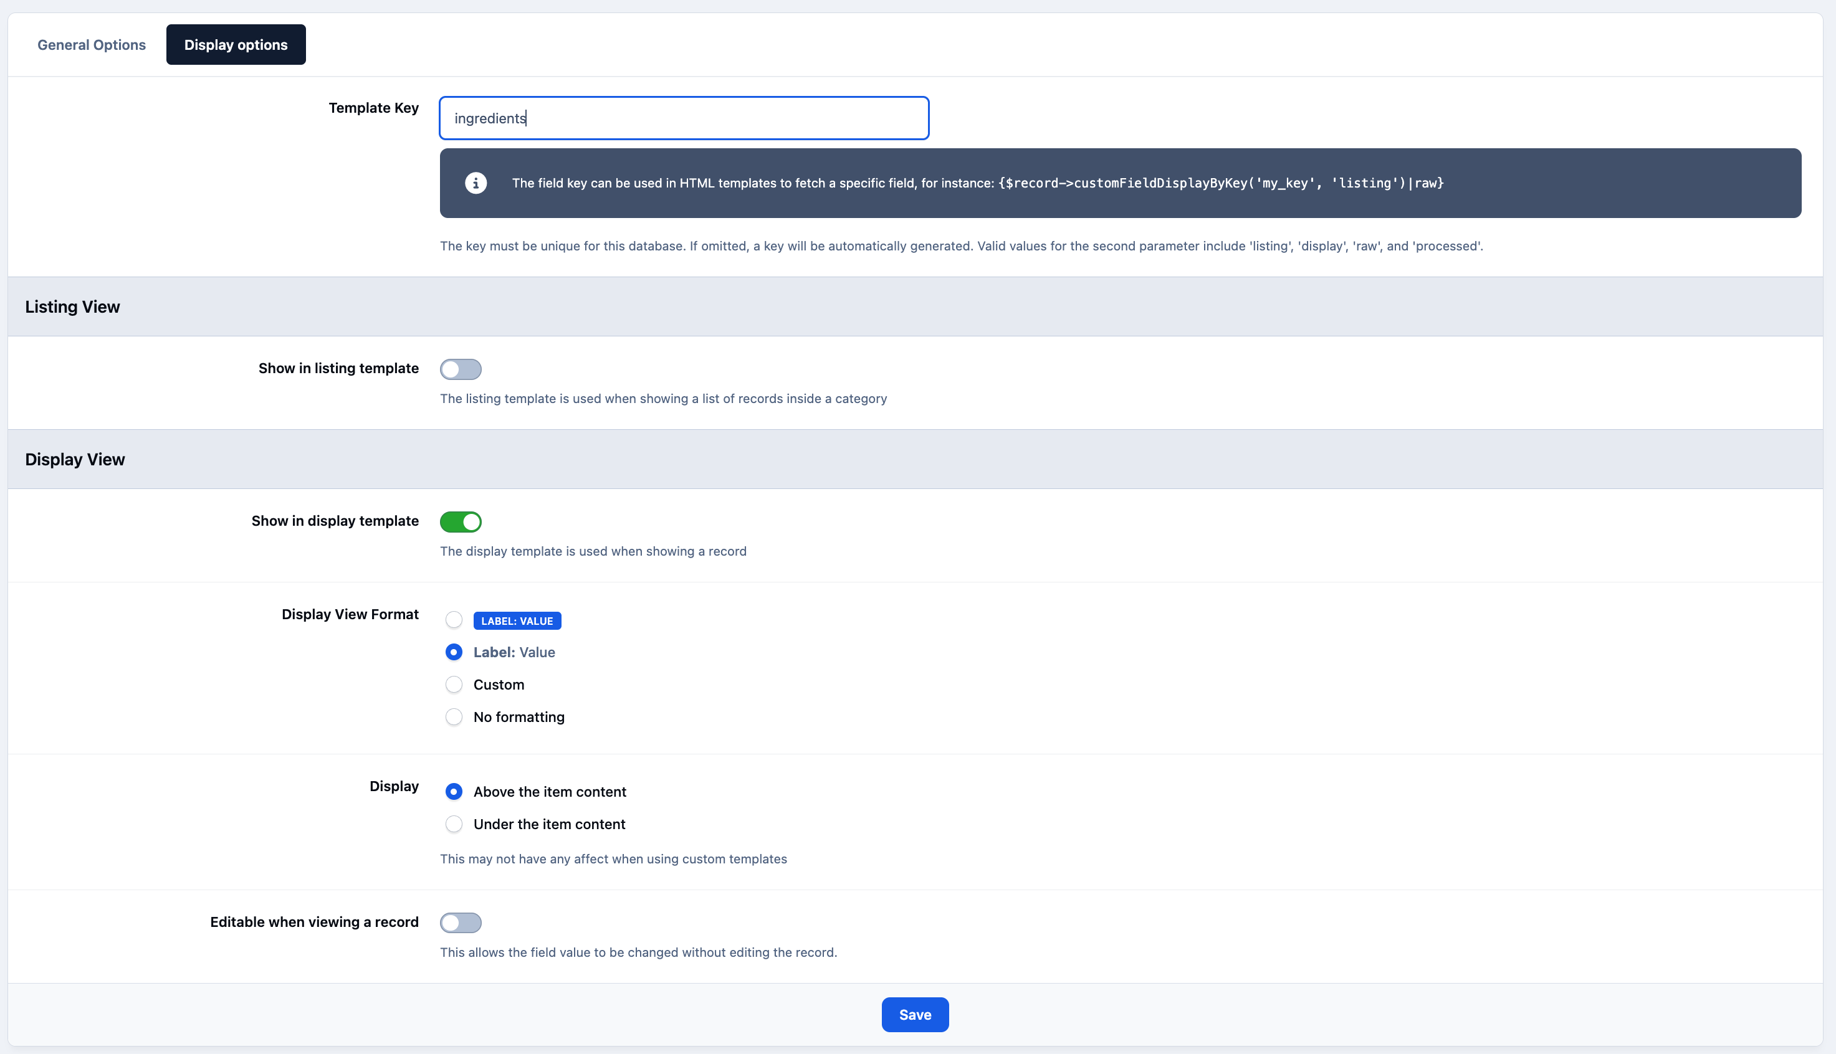Image resolution: width=1836 pixels, height=1054 pixels.
Task: Choose the Custom display view format
Action: [454, 685]
